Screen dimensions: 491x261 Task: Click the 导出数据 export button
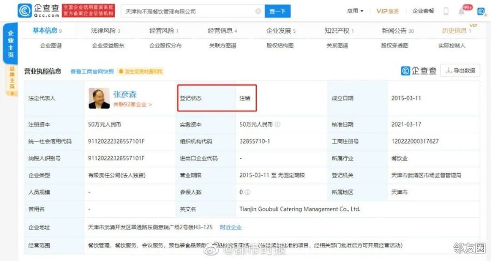pos(460,70)
